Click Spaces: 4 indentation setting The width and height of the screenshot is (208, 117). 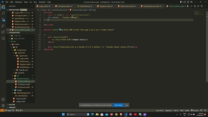(x=169, y=110)
